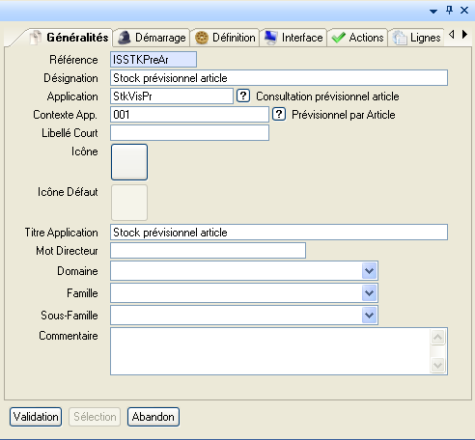This screenshot has width=475, height=440.
Task: Expand the Sous-Famille dropdown
Action: click(369, 316)
